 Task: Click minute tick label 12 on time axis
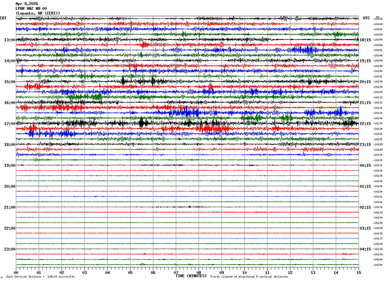click(x=290, y=273)
